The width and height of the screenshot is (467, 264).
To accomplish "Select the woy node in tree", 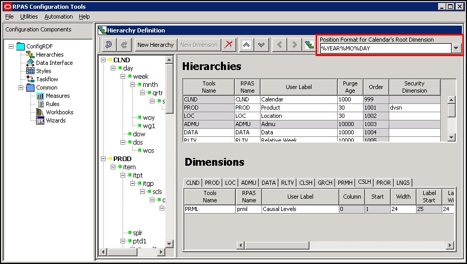I will (x=149, y=117).
